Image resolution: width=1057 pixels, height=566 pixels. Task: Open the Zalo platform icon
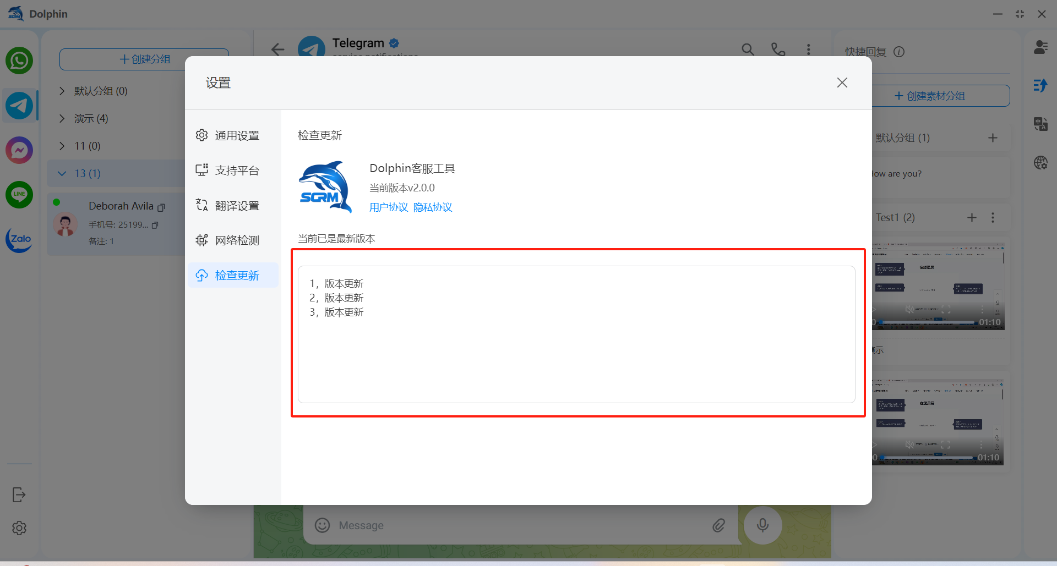pyautogui.click(x=19, y=239)
